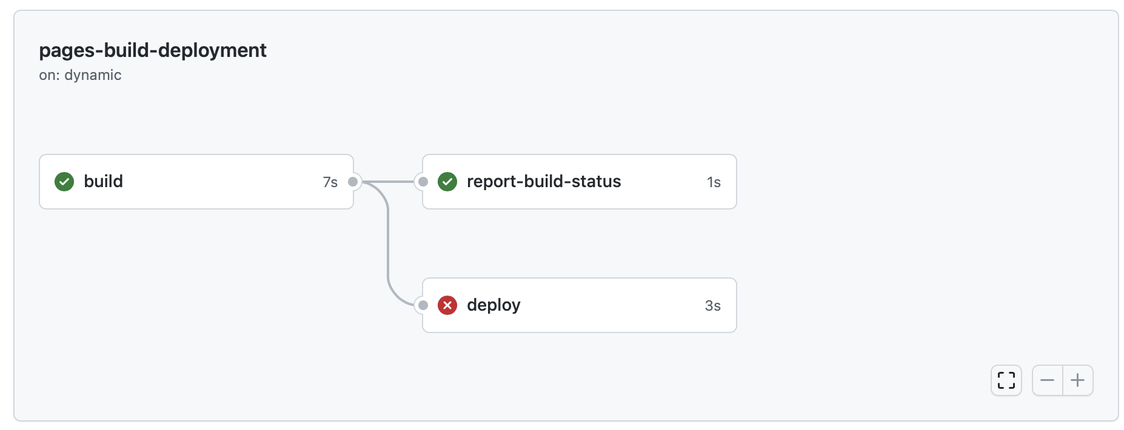
Task: Click the pages-build-deployment workflow title
Action: [152, 51]
